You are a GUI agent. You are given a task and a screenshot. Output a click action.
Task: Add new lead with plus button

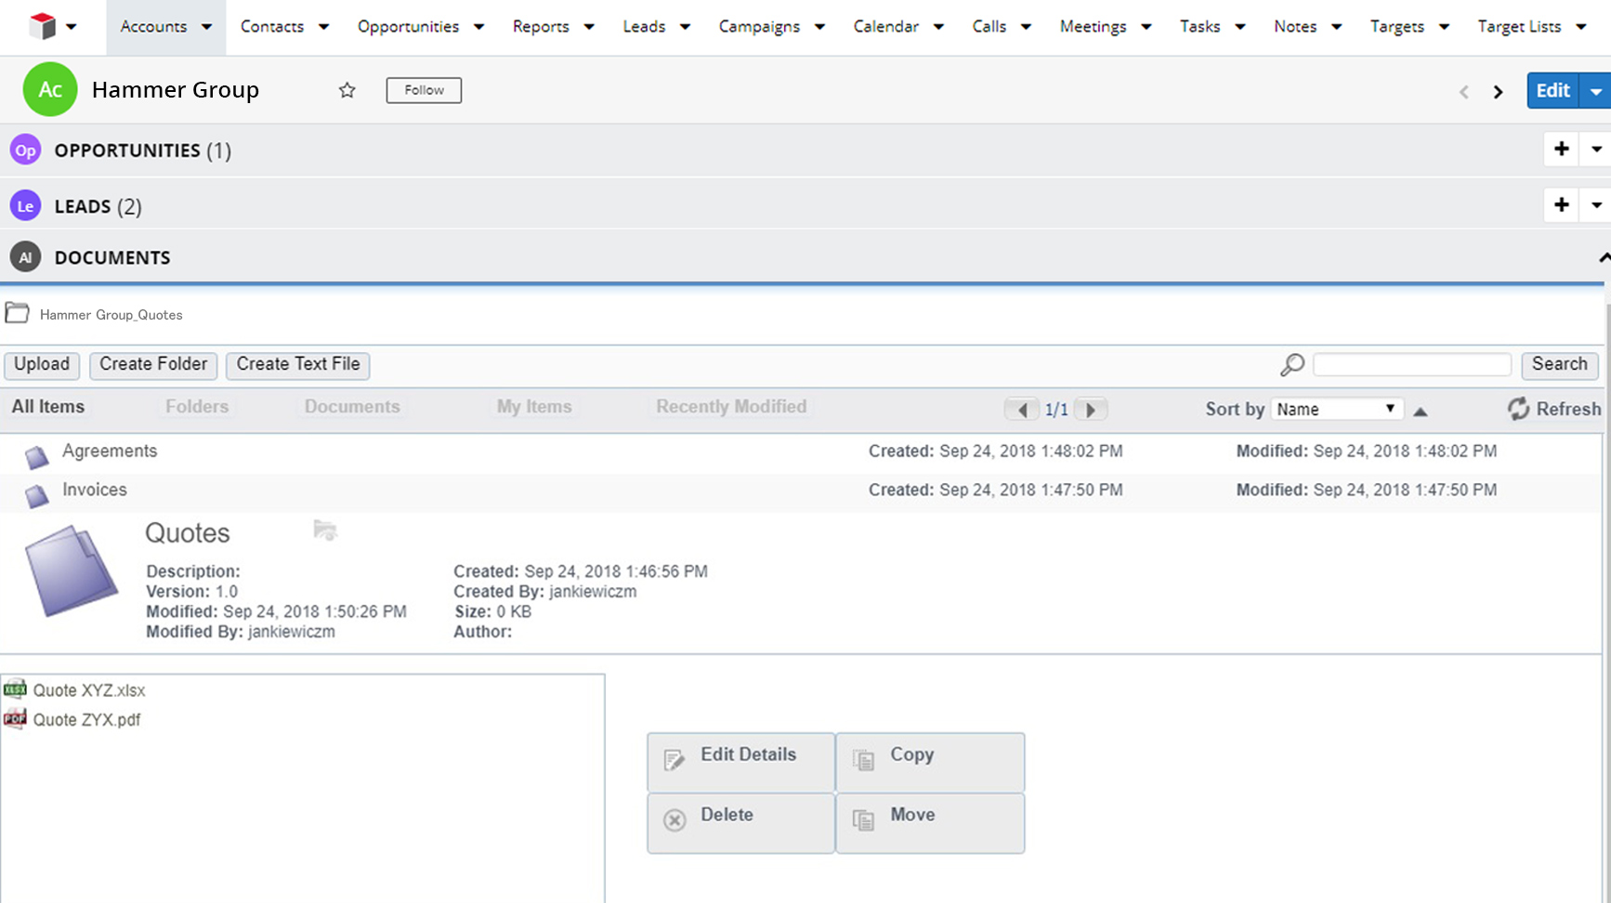tap(1562, 204)
